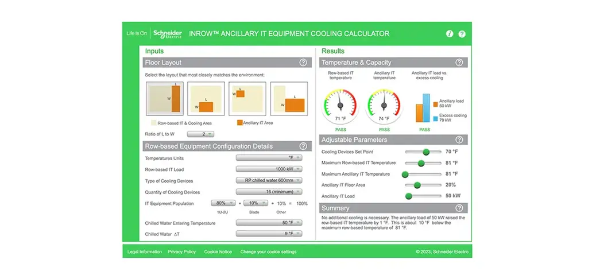The image size is (596, 279).
Task: Open the Chilled Water Entering Temperature dropdown
Action: click(269, 223)
